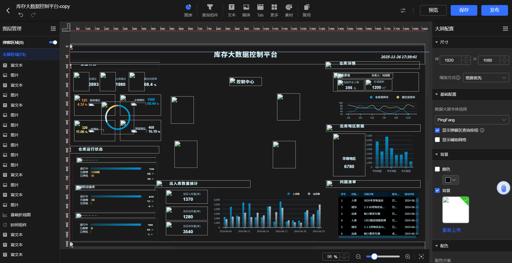
Task: Open the PingFang font dropdown
Action: [x=472, y=120]
